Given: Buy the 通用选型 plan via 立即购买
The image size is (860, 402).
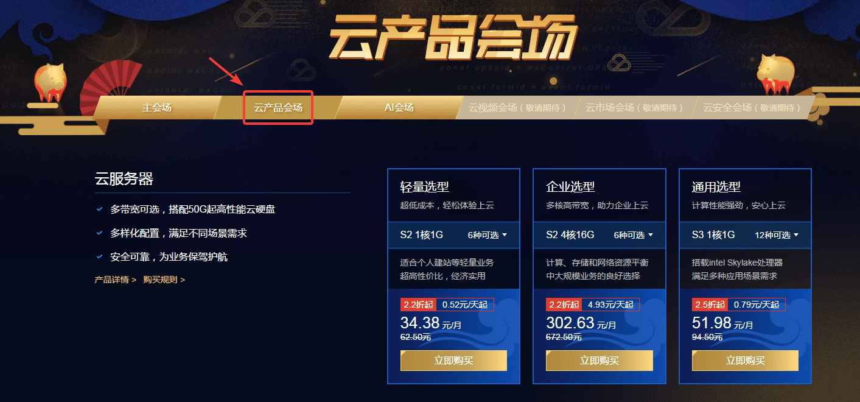Looking at the screenshot, I should tap(745, 360).
